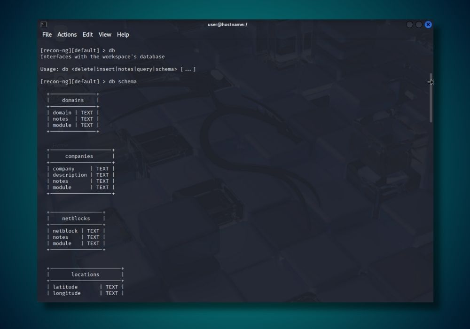Click the minimize window button

(409, 24)
